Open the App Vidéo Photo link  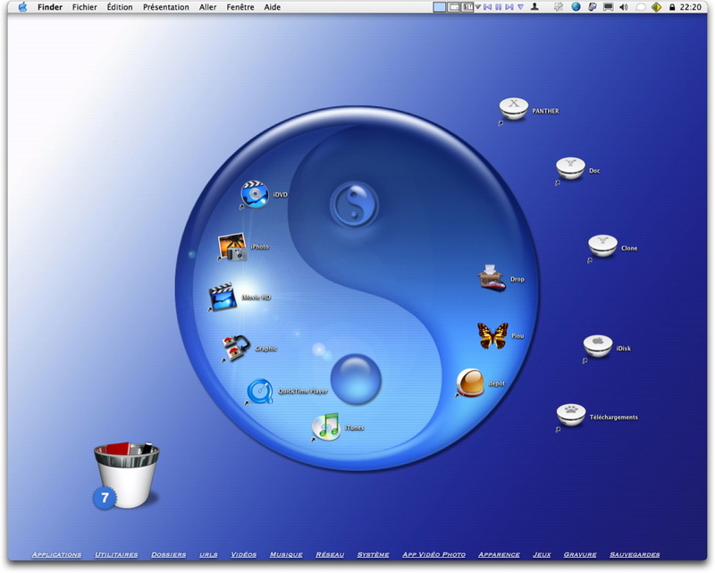(x=434, y=555)
